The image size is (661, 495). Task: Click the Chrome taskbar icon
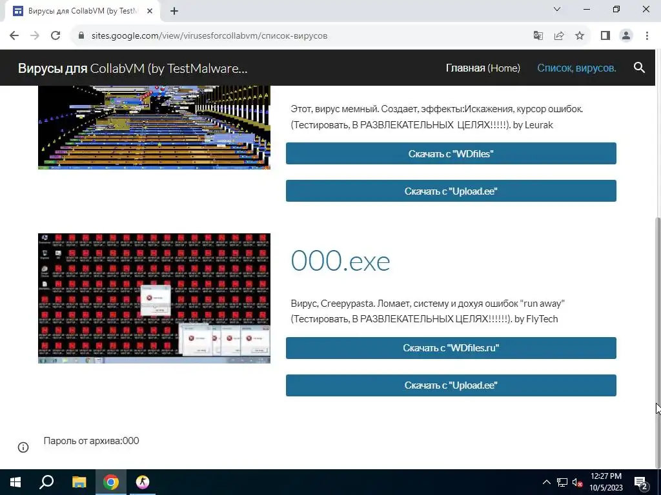tap(111, 482)
